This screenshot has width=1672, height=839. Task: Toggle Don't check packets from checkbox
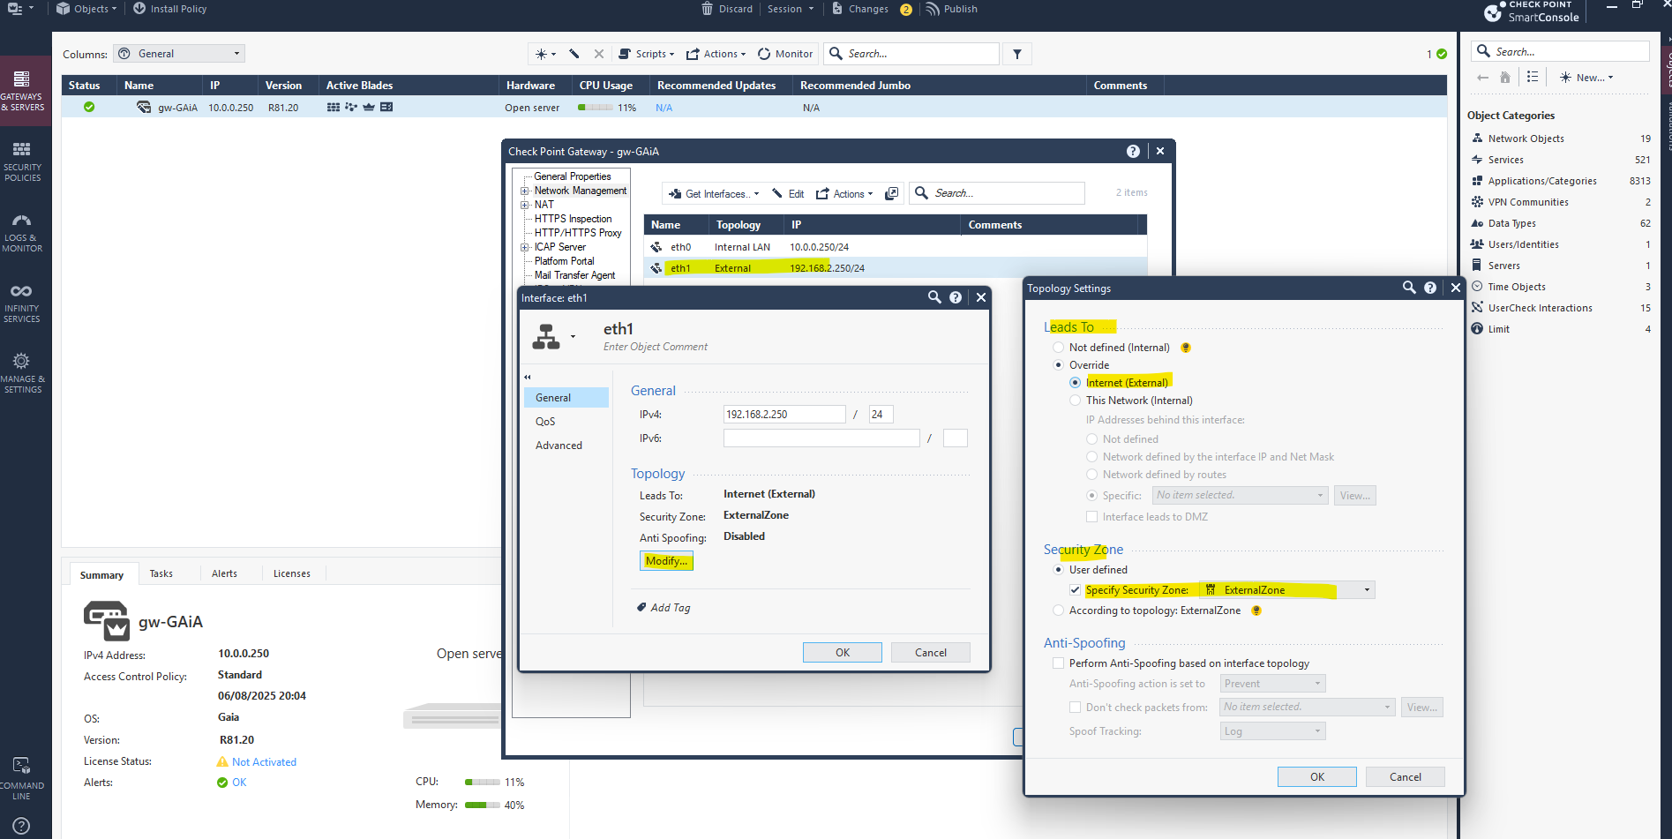tap(1075, 708)
